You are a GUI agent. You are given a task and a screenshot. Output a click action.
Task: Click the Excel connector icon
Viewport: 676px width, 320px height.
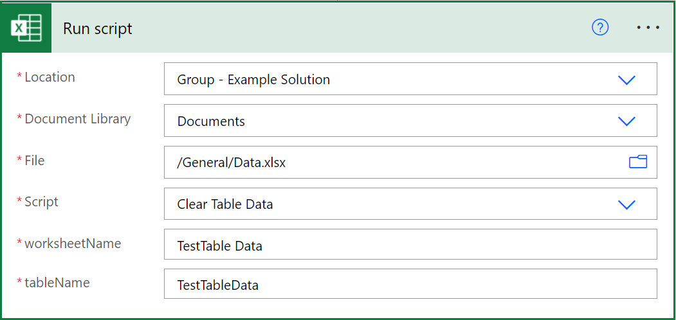tap(27, 28)
